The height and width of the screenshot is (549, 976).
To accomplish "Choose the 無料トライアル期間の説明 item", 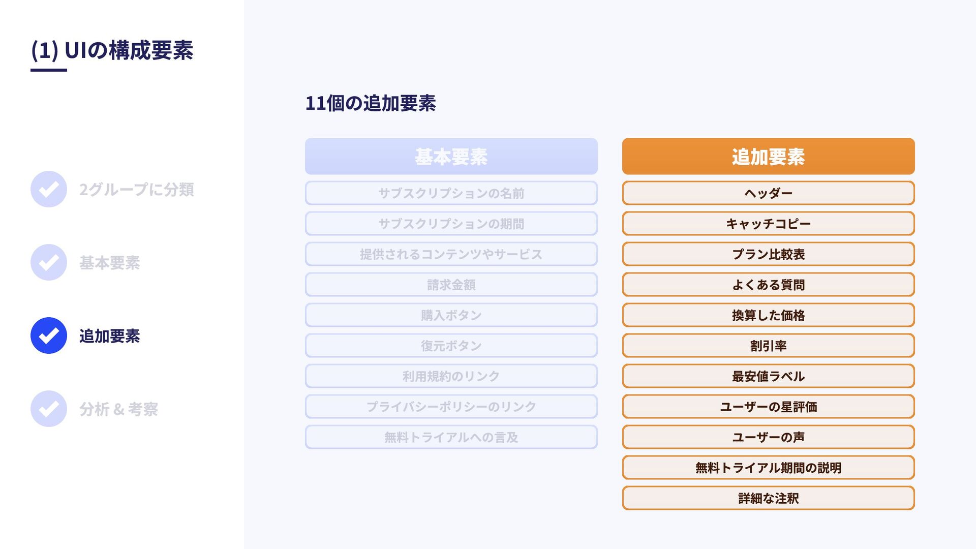I will [x=768, y=468].
